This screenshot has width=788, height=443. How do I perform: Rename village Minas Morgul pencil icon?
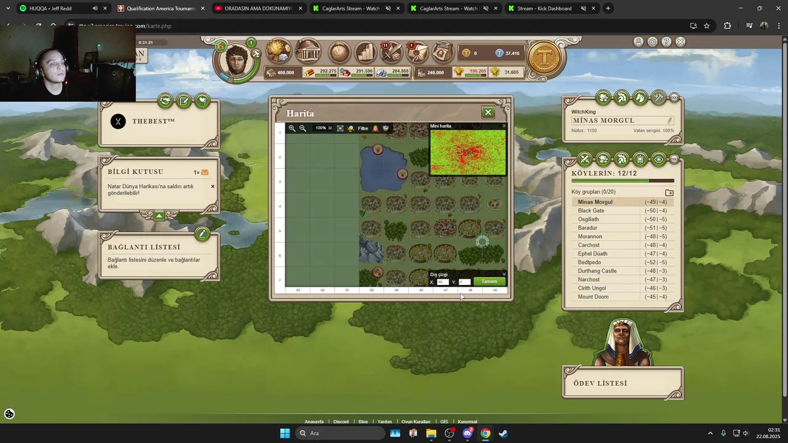(x=670, y=121)
